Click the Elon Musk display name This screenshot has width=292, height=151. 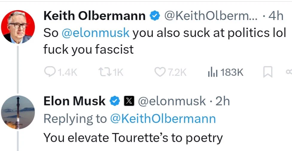pyautogui.click(x=74, y=101)
